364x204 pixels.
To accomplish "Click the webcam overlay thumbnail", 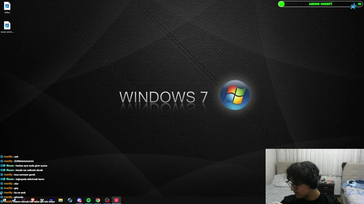I will 315,176.
